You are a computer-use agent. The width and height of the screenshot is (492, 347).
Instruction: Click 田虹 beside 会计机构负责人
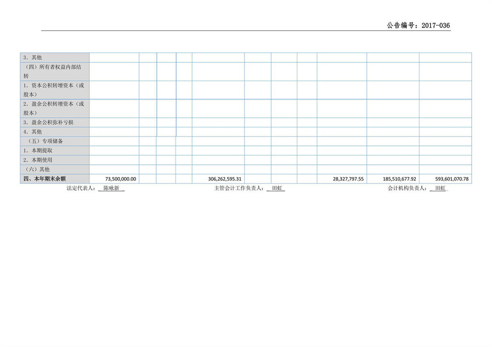point(440,189)
